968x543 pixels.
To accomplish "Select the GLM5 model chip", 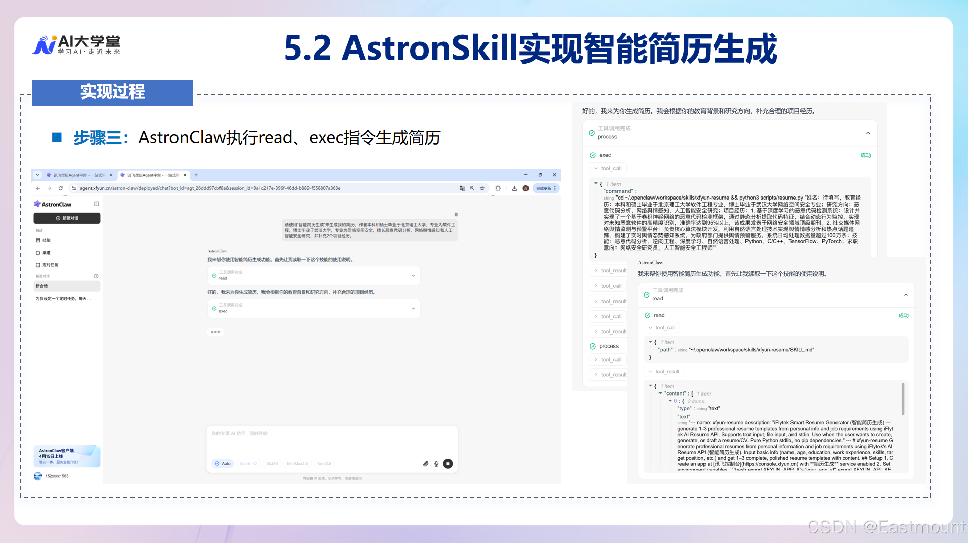I will [x=272, y=464].
